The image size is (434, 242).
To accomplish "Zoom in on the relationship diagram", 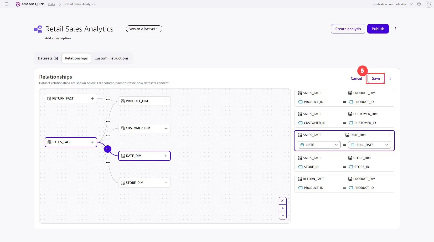I will [x=283, y=208].
